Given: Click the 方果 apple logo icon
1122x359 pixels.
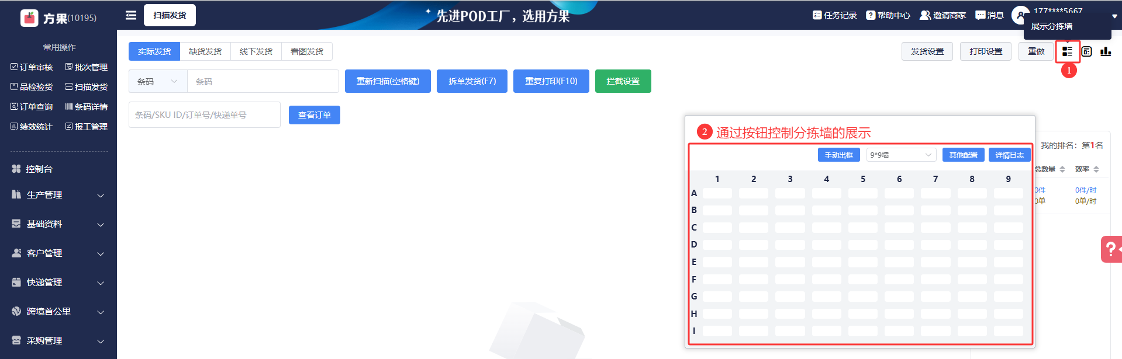Looking at the screenshot, I should [x=29, y=18].
